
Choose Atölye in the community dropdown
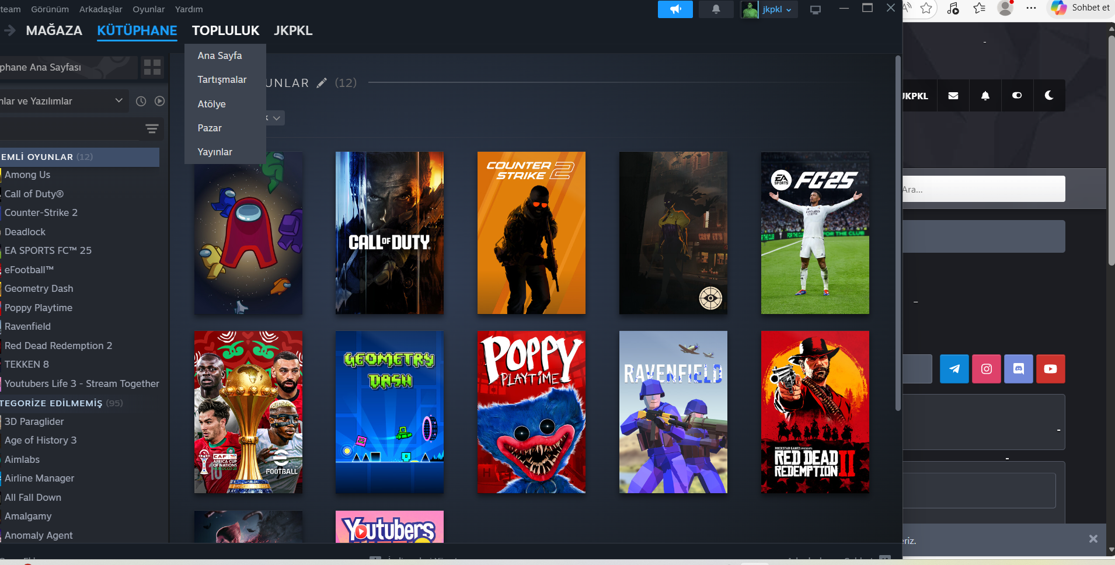click(x=225, y=104)
